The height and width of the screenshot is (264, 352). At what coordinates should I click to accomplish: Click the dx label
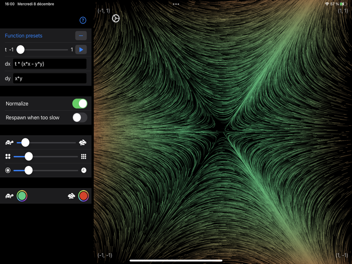pos(8,64)
